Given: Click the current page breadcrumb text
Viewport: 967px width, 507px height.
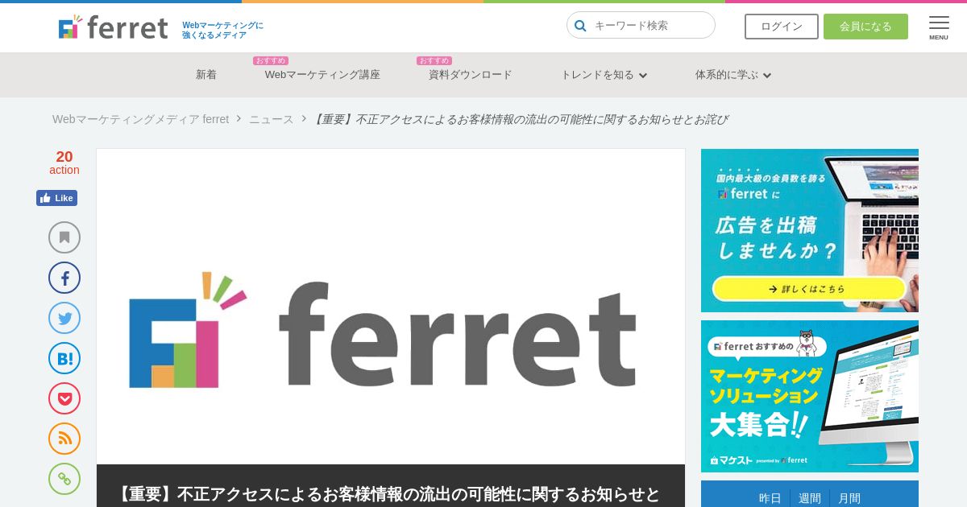Looking at the screenshot, I should pyautogui.click(x=521, y=119).
